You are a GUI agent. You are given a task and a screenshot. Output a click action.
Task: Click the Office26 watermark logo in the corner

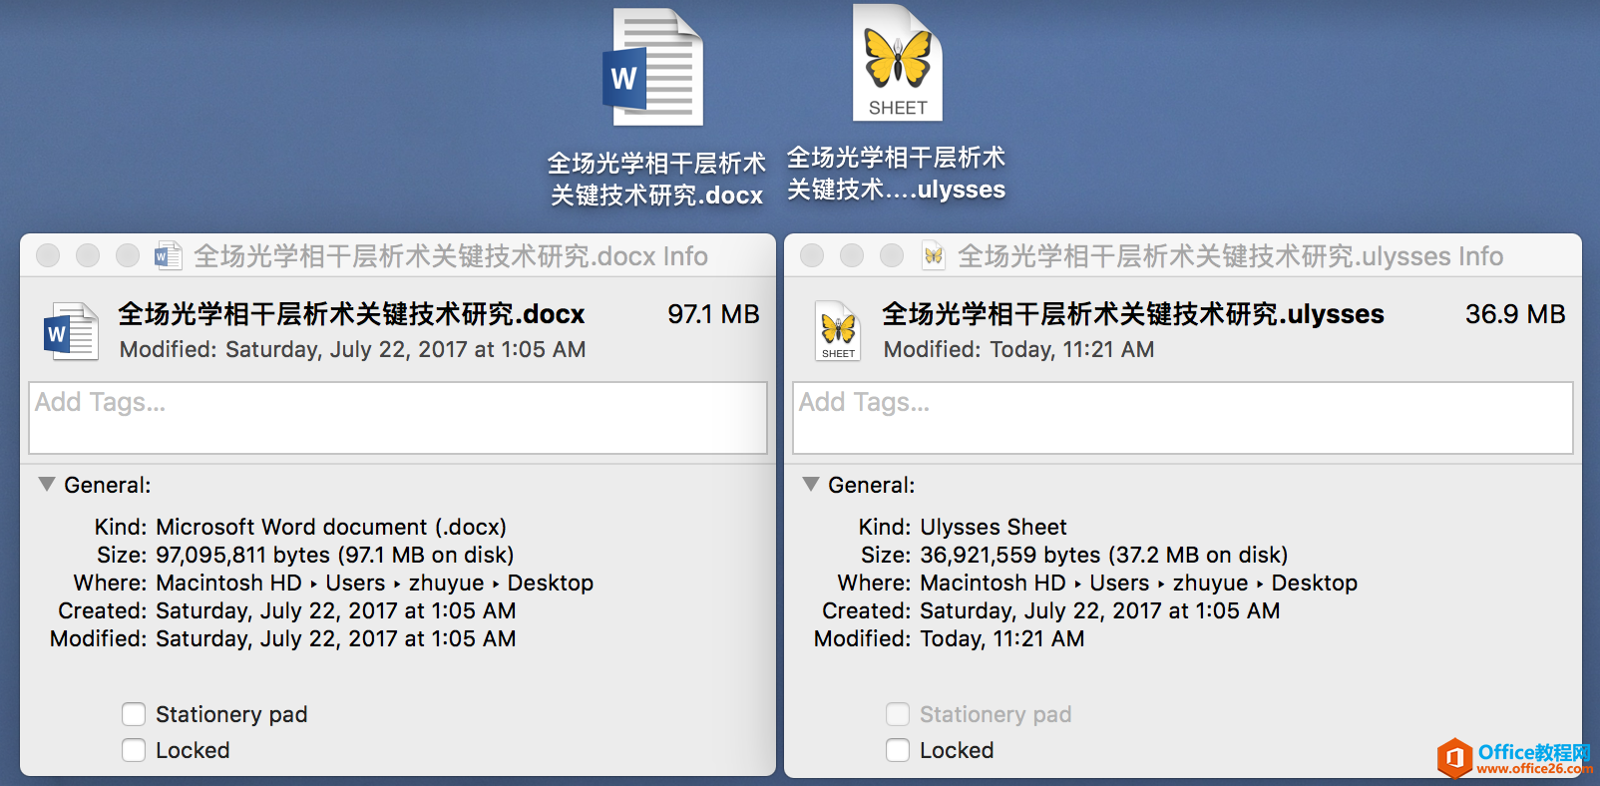coord(1454,758)
